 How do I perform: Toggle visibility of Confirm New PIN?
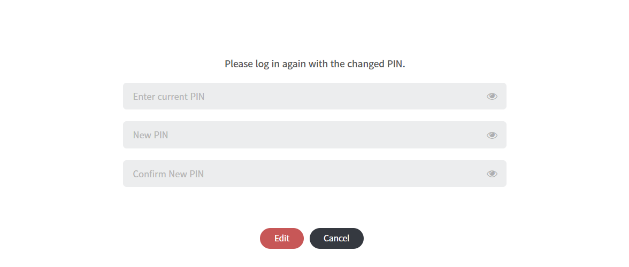pyautogui.click(x=492, y=174)
